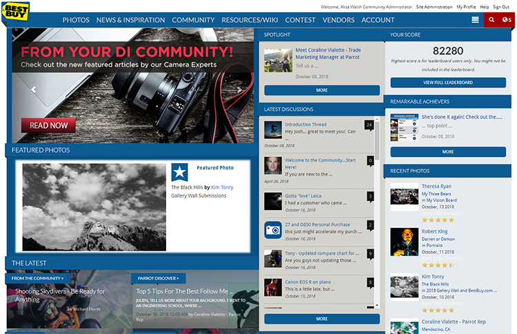Click MORE button under Remarkable Achievers

click(x=448, y=152)
